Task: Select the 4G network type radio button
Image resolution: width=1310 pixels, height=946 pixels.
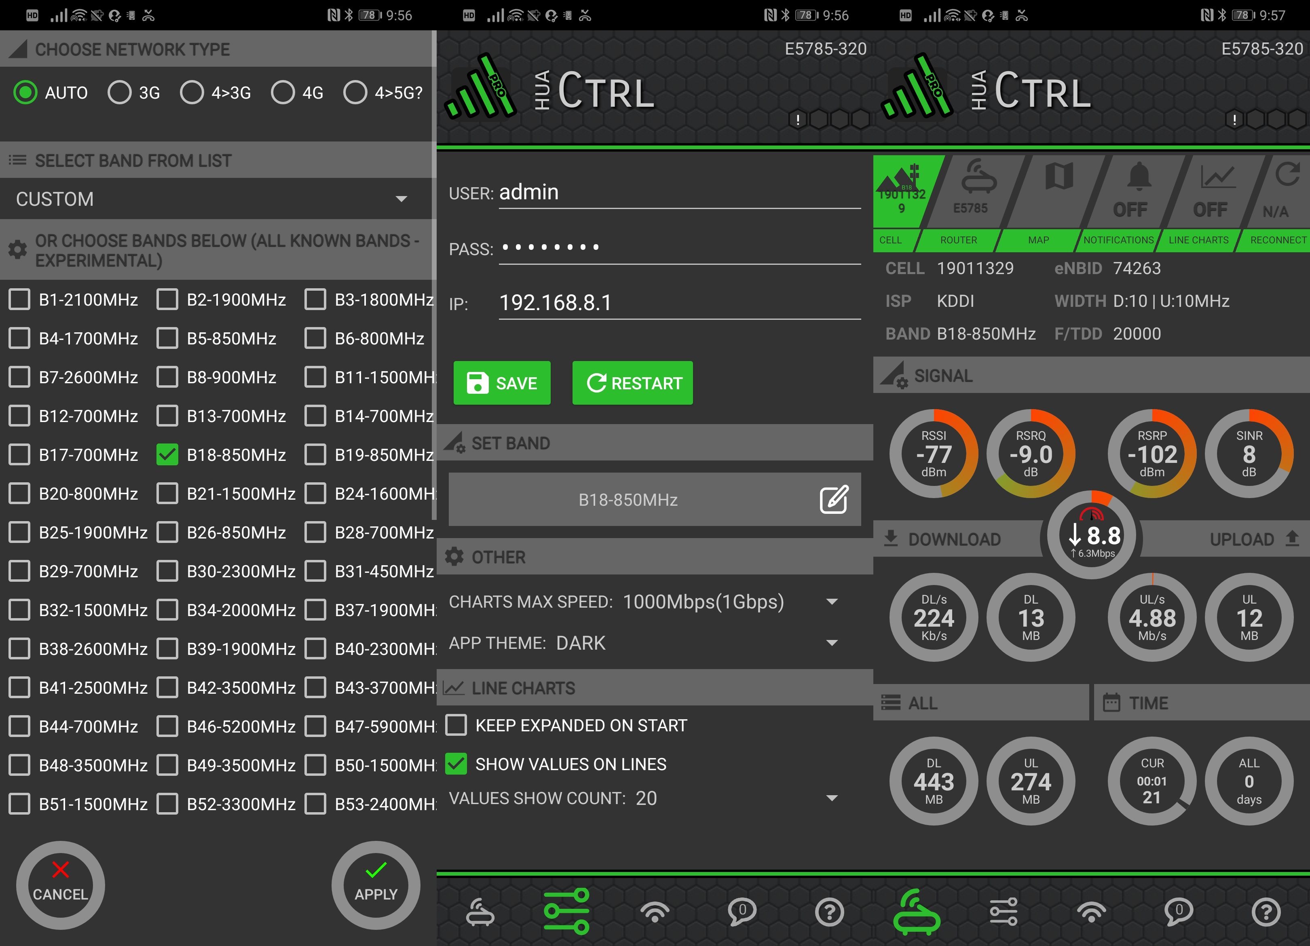Action: [283, 93]
